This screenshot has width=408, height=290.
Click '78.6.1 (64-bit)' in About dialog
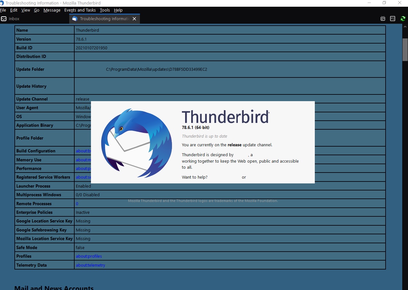[196, 128]
